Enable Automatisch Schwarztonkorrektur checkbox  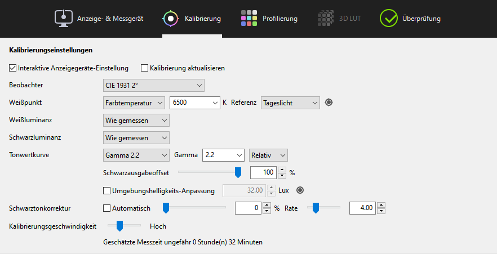point(107,208)
